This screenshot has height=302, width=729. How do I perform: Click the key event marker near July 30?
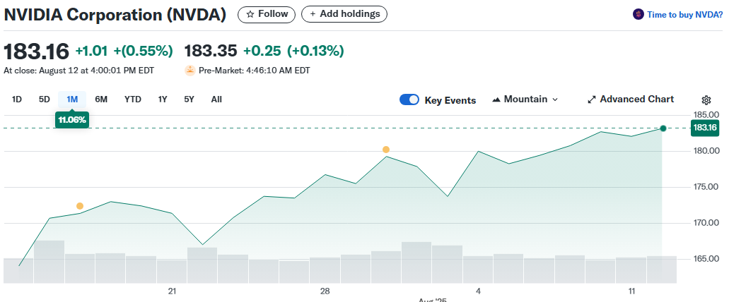coord(386,150)
